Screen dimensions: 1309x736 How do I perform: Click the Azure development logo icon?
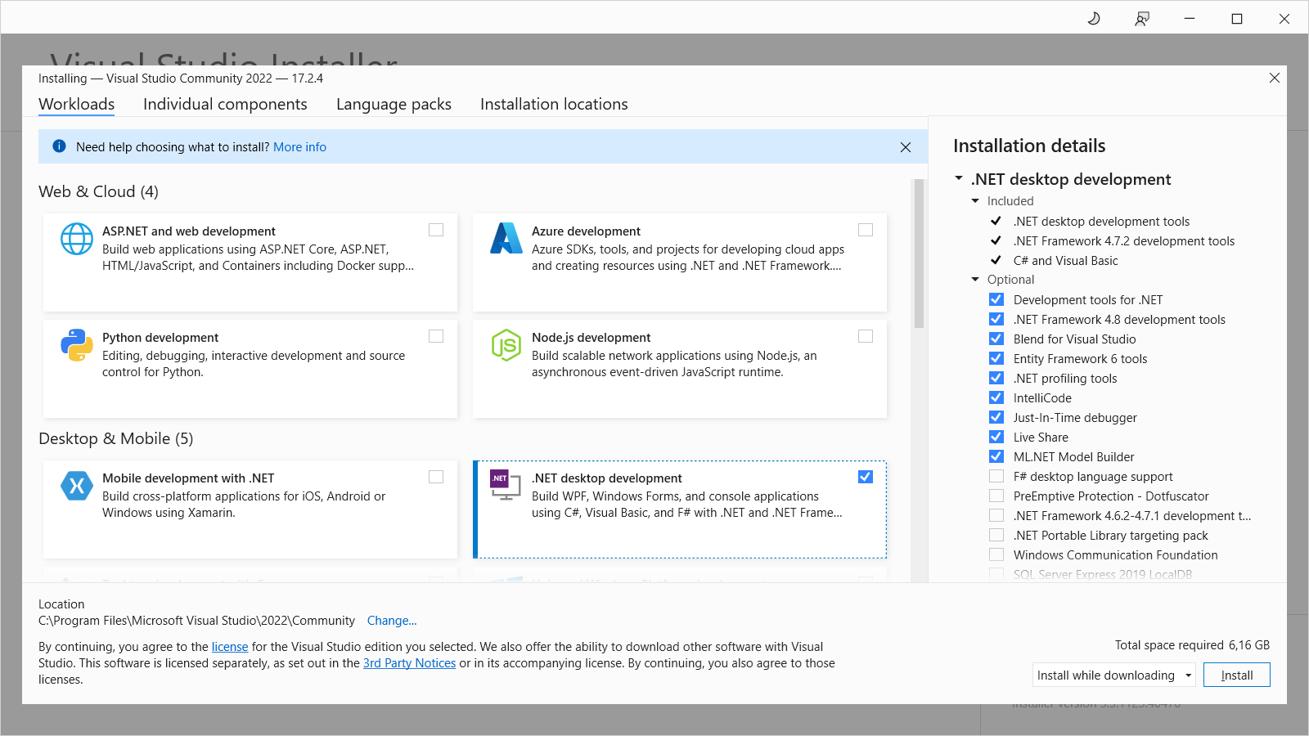(506, 238)
